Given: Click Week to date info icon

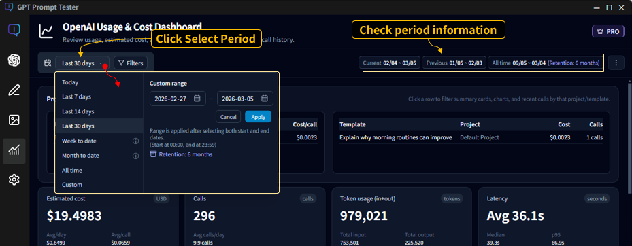Looking at the screenshot, I should (x=136, y=141).
